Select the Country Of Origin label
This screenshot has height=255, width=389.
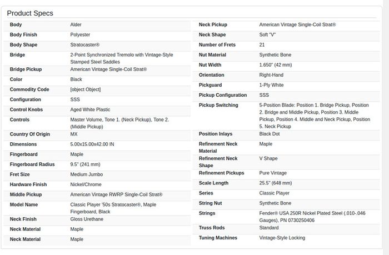[x=30, y=134]
